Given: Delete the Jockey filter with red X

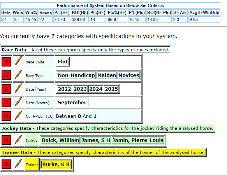Looking at the screenshot, I should [x=7, y=140].
